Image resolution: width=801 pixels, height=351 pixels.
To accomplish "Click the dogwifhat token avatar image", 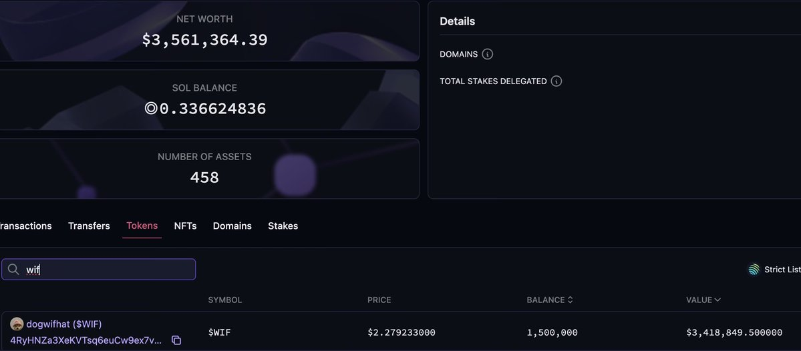I will pos(17,324).
